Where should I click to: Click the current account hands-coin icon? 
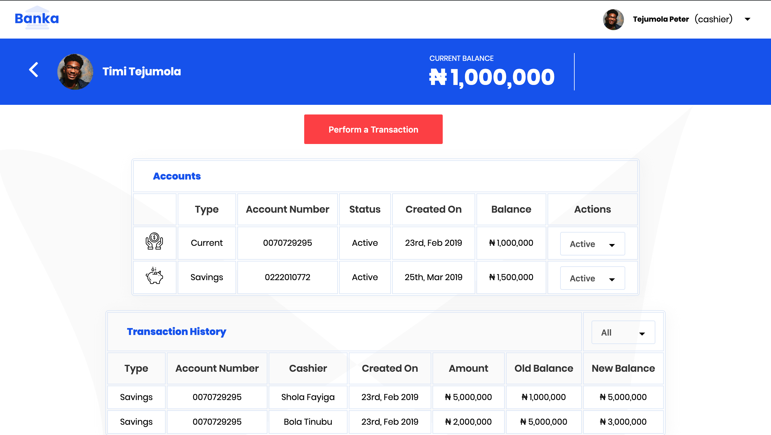pos(155,242)
